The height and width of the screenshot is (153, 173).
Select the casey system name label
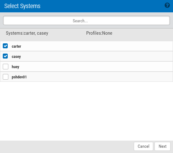point(16,57)
